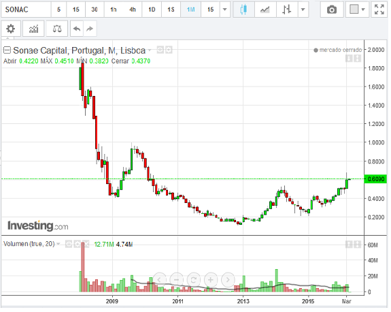Move volume pane up arrow
Screen dimensions: 391x312
tap(349, 244)
